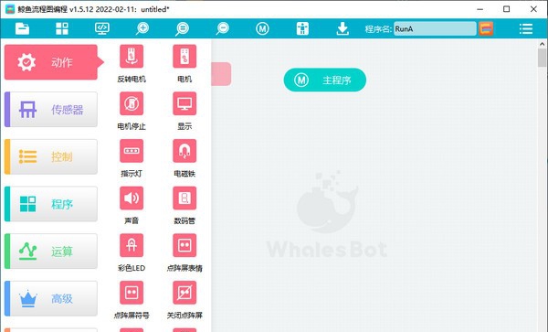
Task: Click the canvas vertical scrollbar thumb
Action: [x=542, y=58]
